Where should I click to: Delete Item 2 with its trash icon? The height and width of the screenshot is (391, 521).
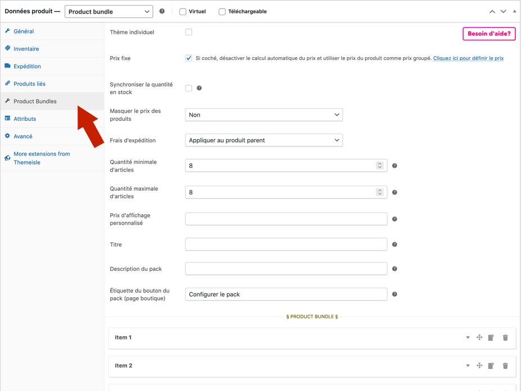tap(505, 366)
